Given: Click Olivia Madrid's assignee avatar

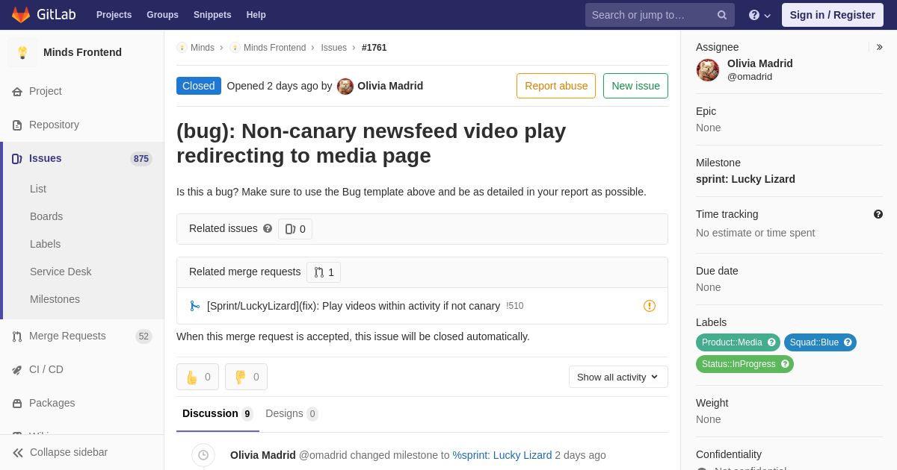Looking at the screenshot, I should pyautogui.click(x=708, y=70).
